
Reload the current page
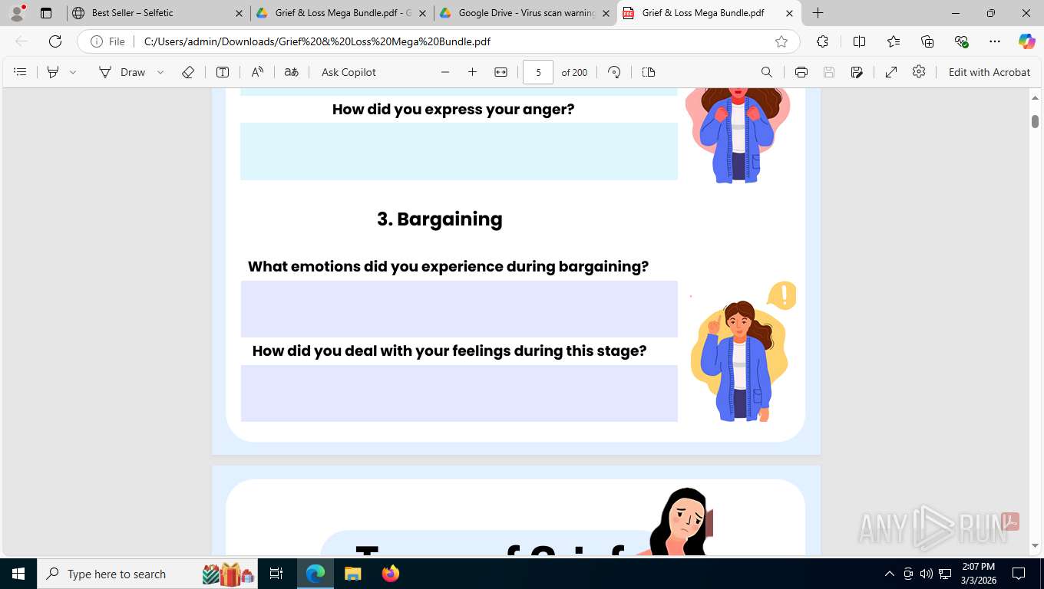tap(55, 41)
